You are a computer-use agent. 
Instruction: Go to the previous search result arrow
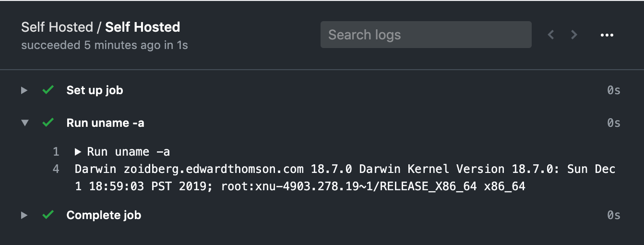(x=551, y=35)
